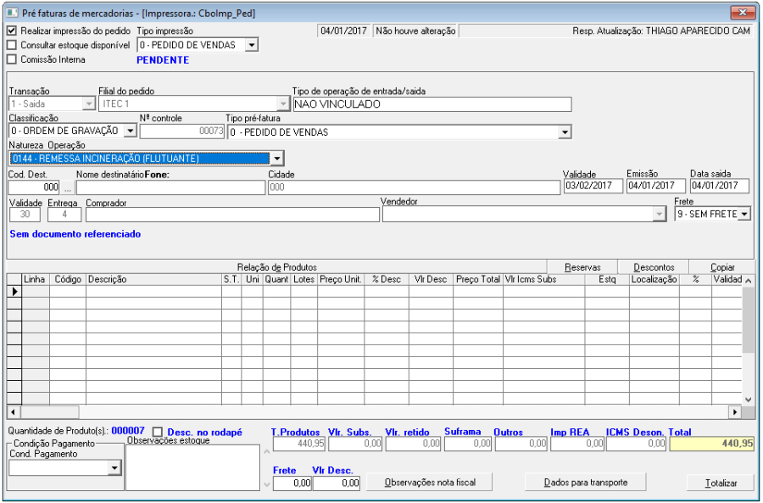The height and width of the screenshot is (503, 763).
Task: Click the grid row pointer arrow indicator
Action: (14, 291)
